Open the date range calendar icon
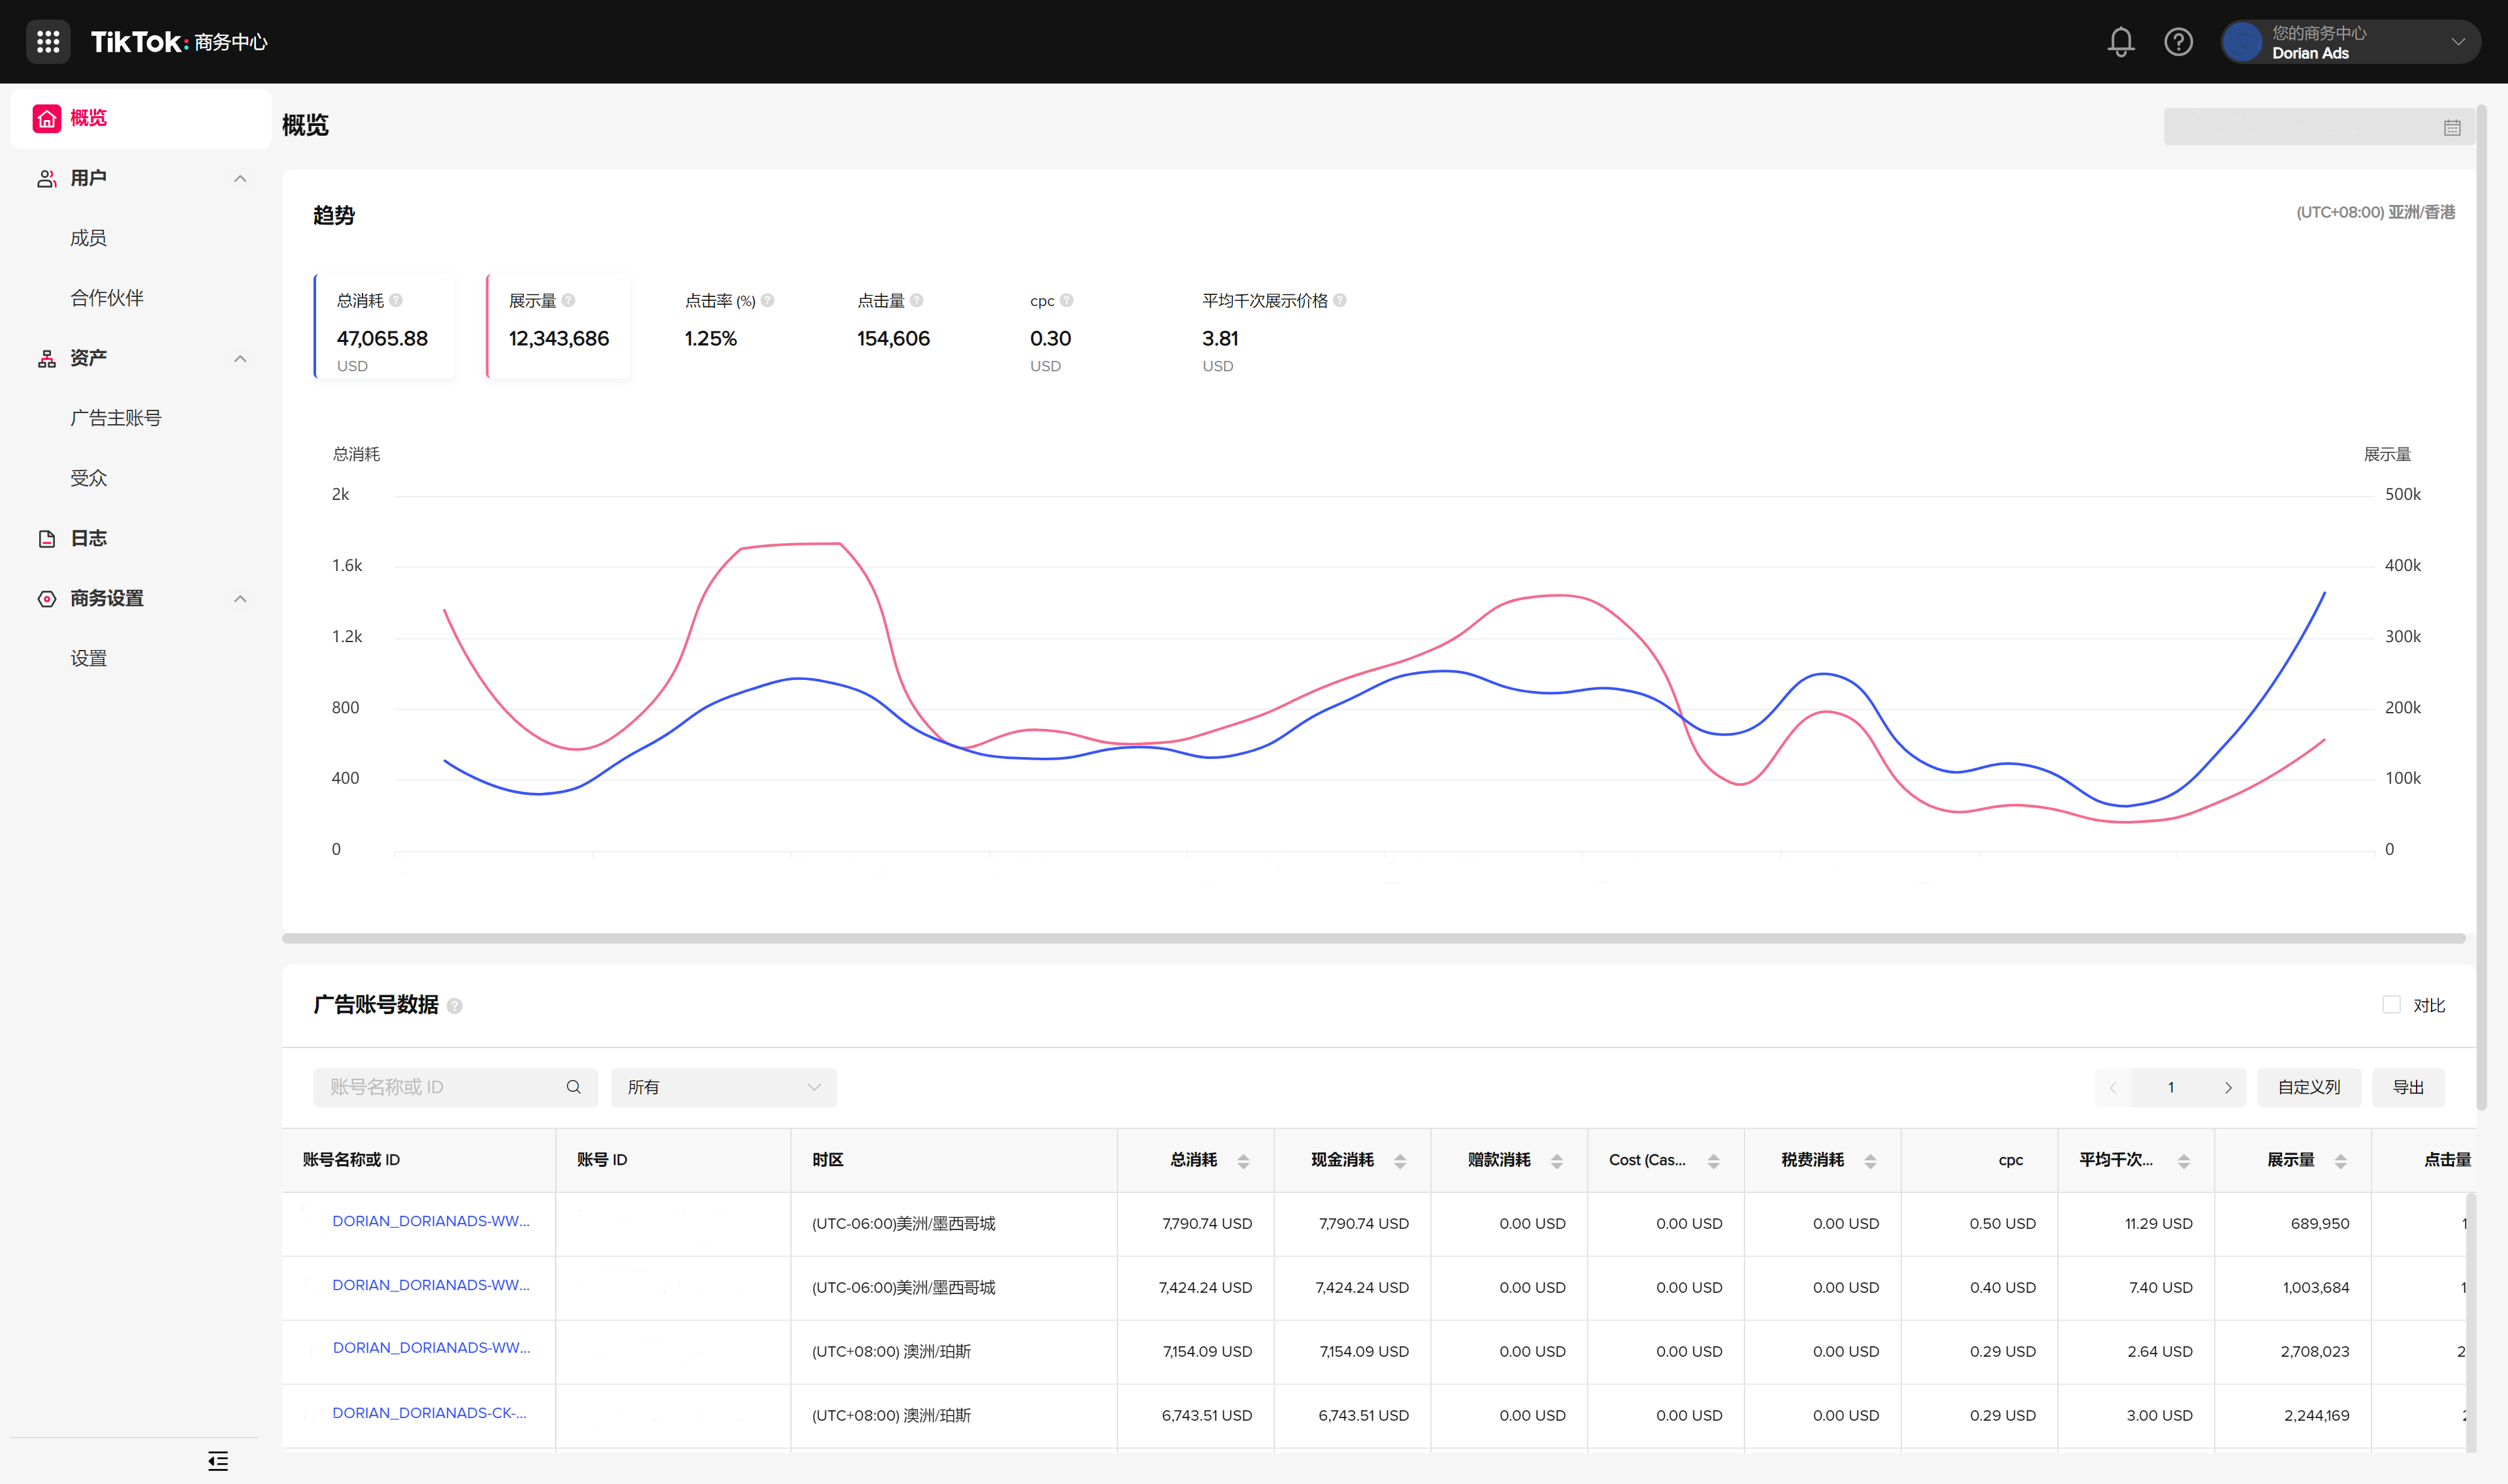This screenshot has width=2508, height=1484. click(2451, 127)
